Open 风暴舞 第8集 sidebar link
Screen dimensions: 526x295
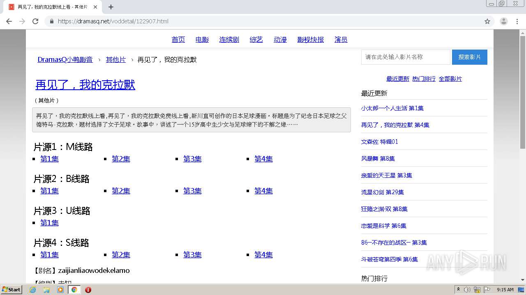pyautogui.click(x=378, y=159)
